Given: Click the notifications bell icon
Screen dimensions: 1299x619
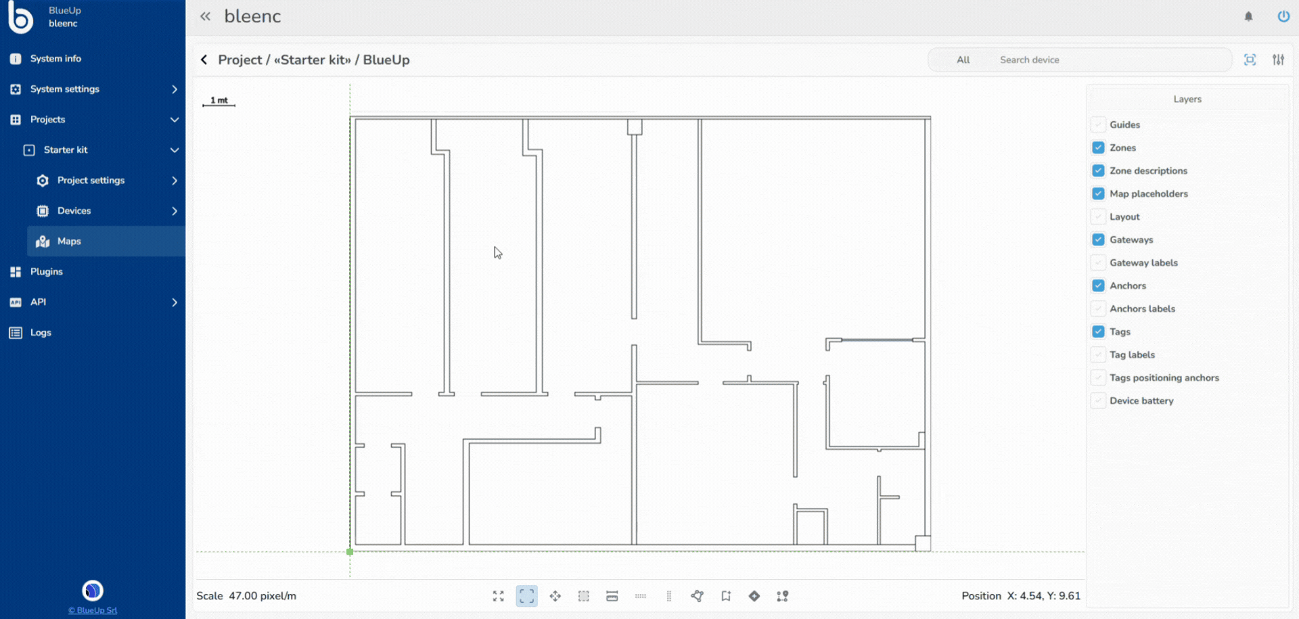Looking at the screenshot, I should (1248, 16).
